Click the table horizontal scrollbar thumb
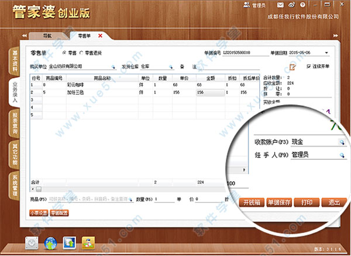The height and width of the screenshot is (256, 351). pos(39,190)
